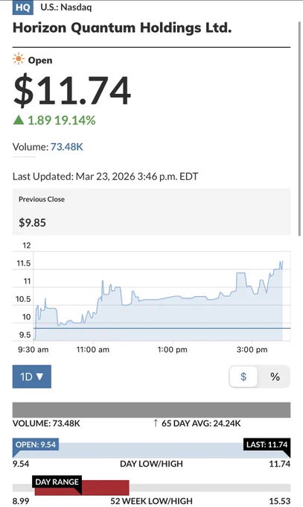303x507 pixels.
Task: Click the Last Updated timestamp text
Action: [x=105, y=177]
